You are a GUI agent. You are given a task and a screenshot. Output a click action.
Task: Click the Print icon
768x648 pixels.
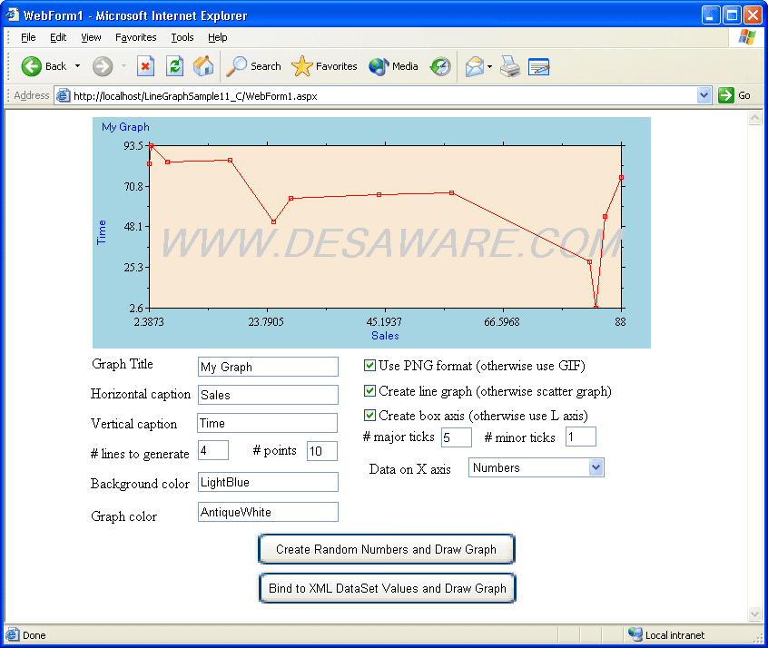click(510, 66)
